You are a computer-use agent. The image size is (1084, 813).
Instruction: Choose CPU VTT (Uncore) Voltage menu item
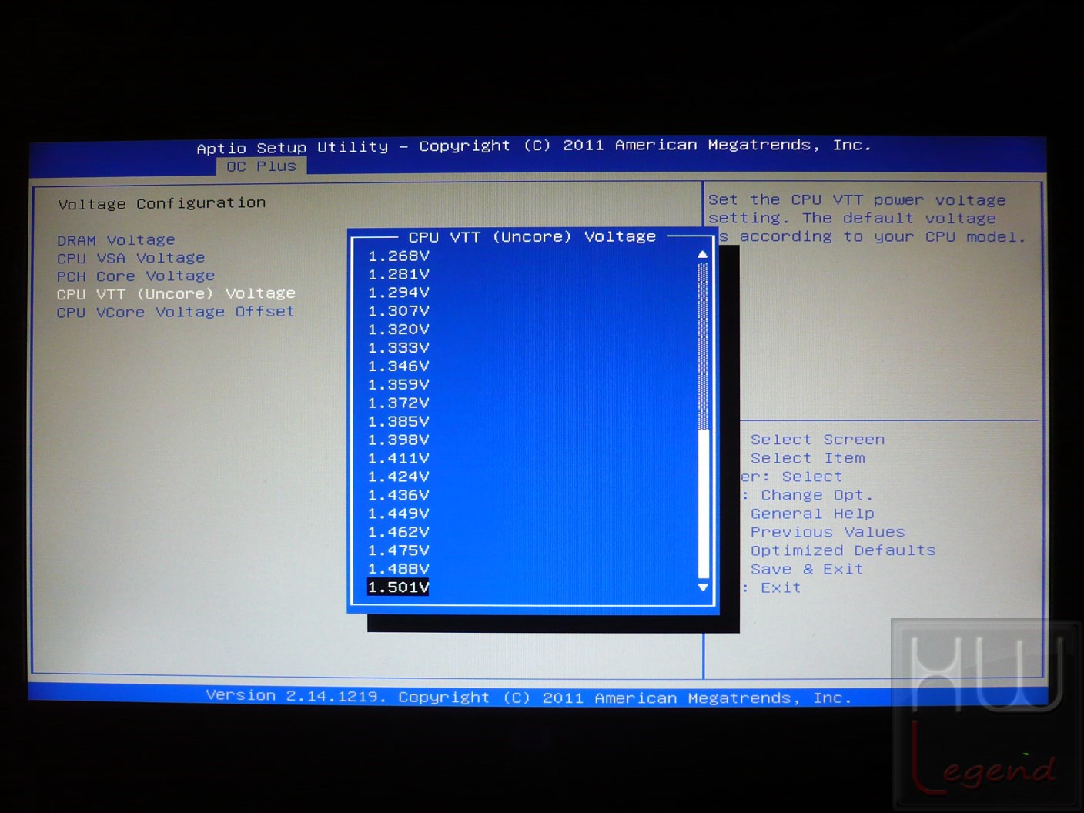[x=176, y=293]
